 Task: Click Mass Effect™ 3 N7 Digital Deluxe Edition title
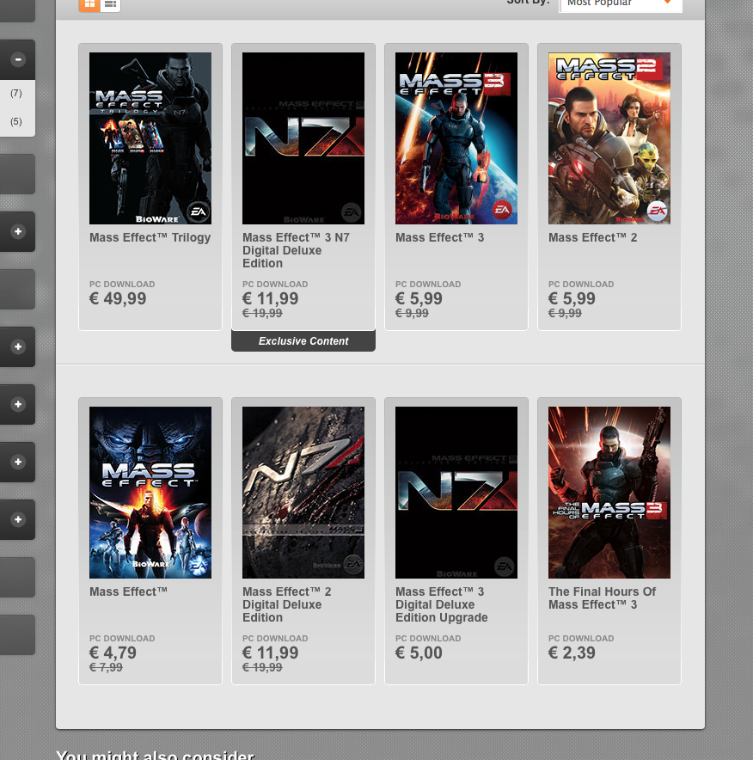click(296, 250)
